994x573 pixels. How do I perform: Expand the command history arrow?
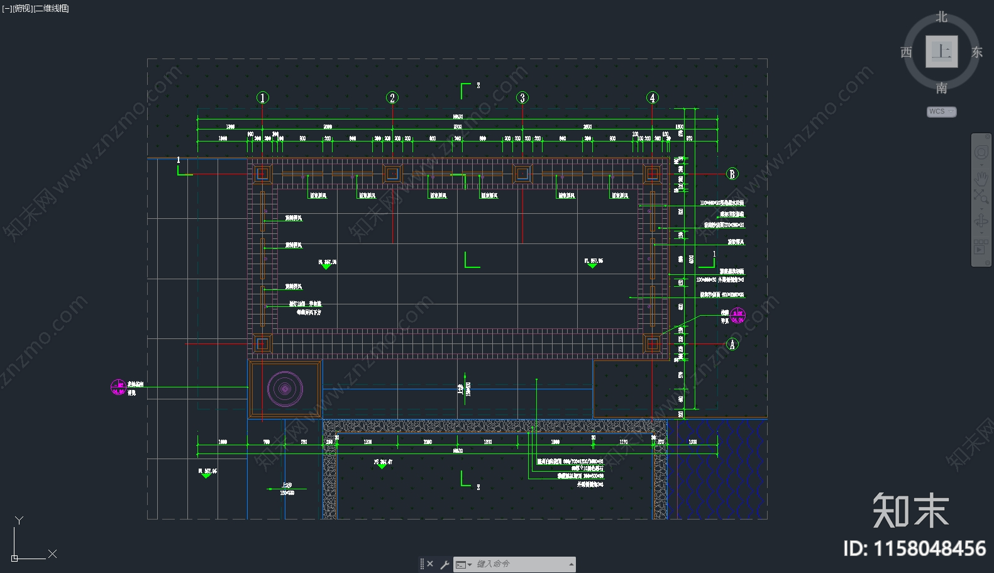click(x=571, y=564)
